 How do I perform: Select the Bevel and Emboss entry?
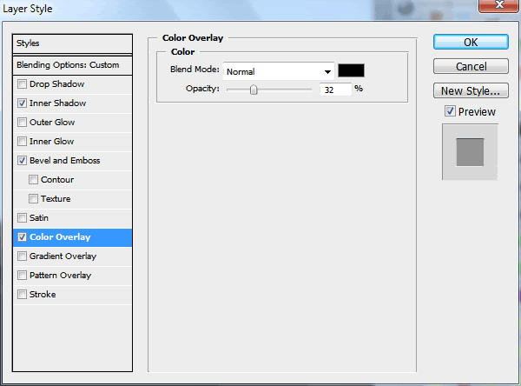[64, 161]
